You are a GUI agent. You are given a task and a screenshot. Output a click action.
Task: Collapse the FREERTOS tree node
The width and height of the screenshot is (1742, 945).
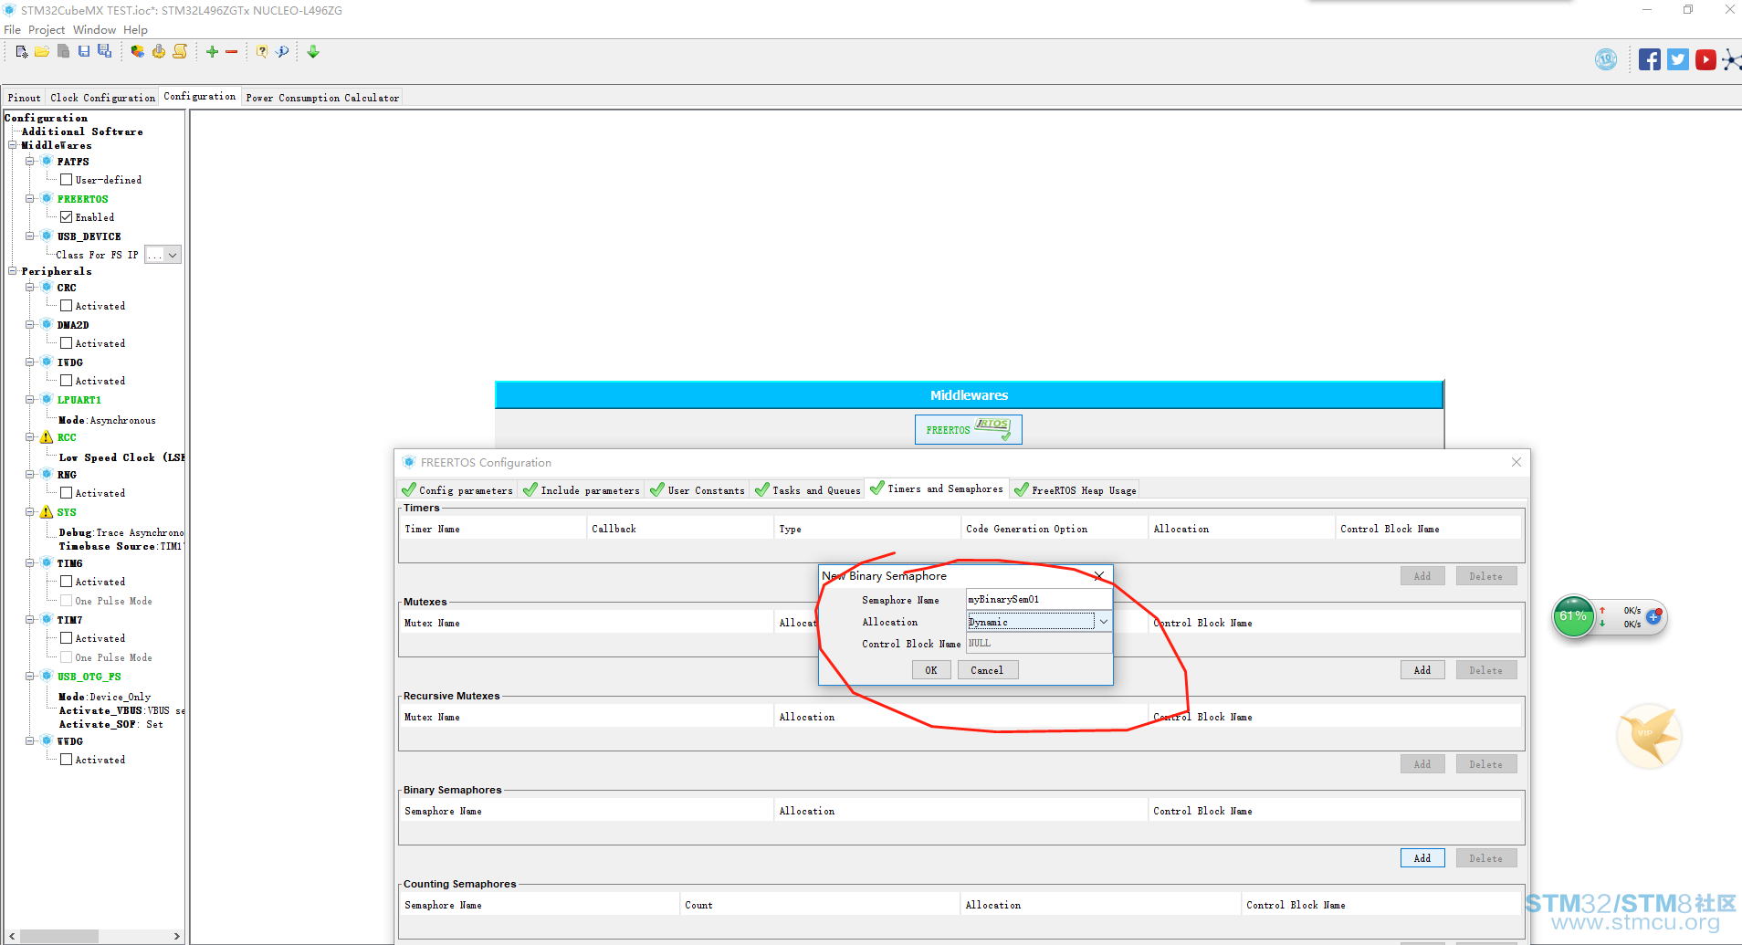tap(30, 199)
